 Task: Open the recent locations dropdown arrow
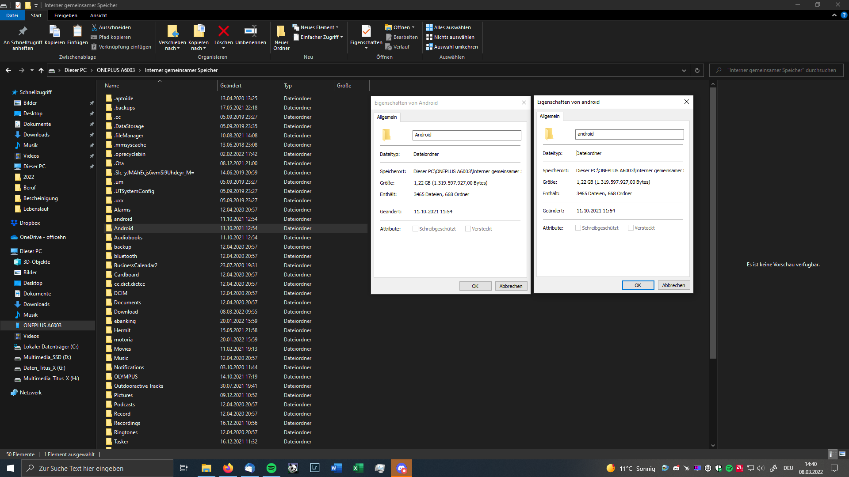coord(32,70)
